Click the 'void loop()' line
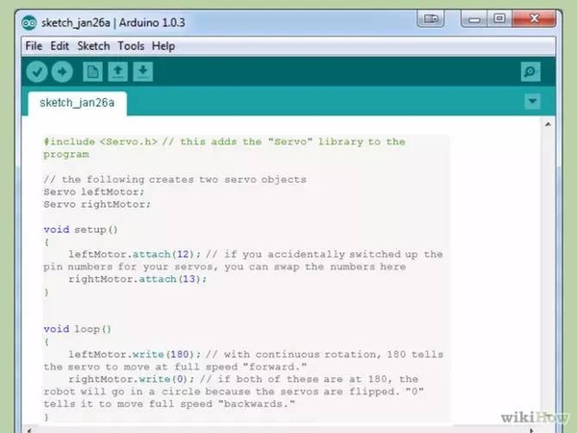The image size is (577, 433). point(77,329)
